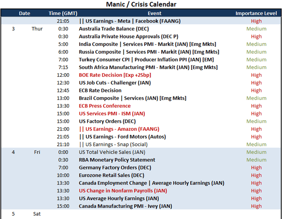Click 'High' importance for Germany Factory Orders
The image size is (282, 219).
coord(256,167)
